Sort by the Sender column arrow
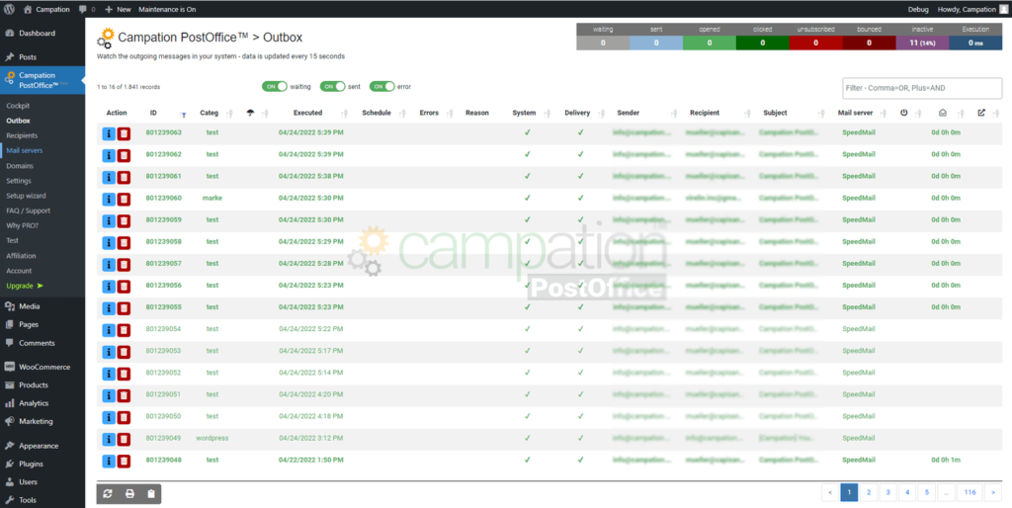This screenshot has height=508, width=1012. (x=673, y=114)
